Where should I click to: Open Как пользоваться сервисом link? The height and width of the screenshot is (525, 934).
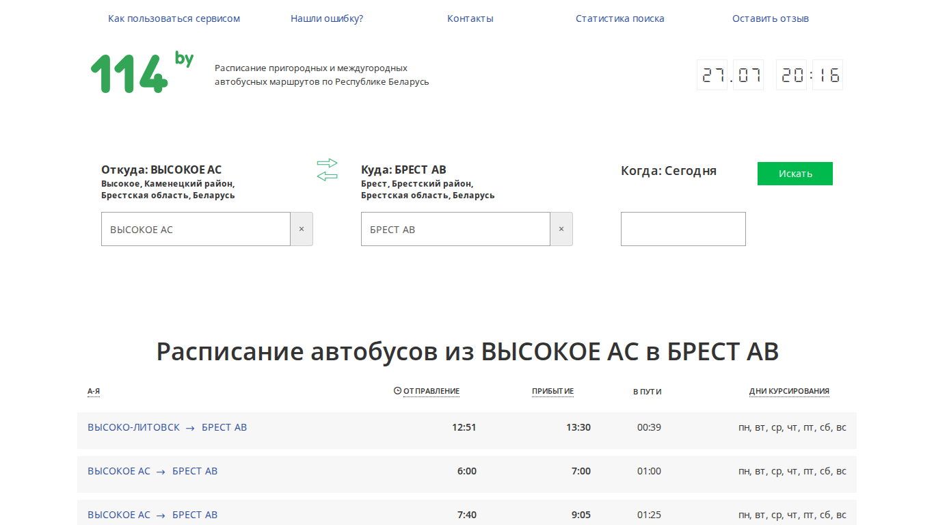(x=174, y=18)
